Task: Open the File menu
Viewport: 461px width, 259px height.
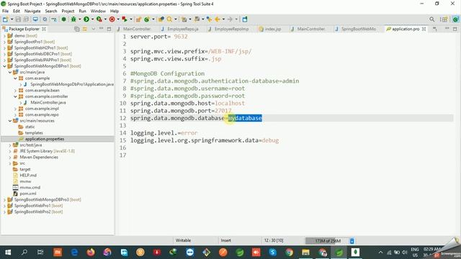Action: [5, 12]
